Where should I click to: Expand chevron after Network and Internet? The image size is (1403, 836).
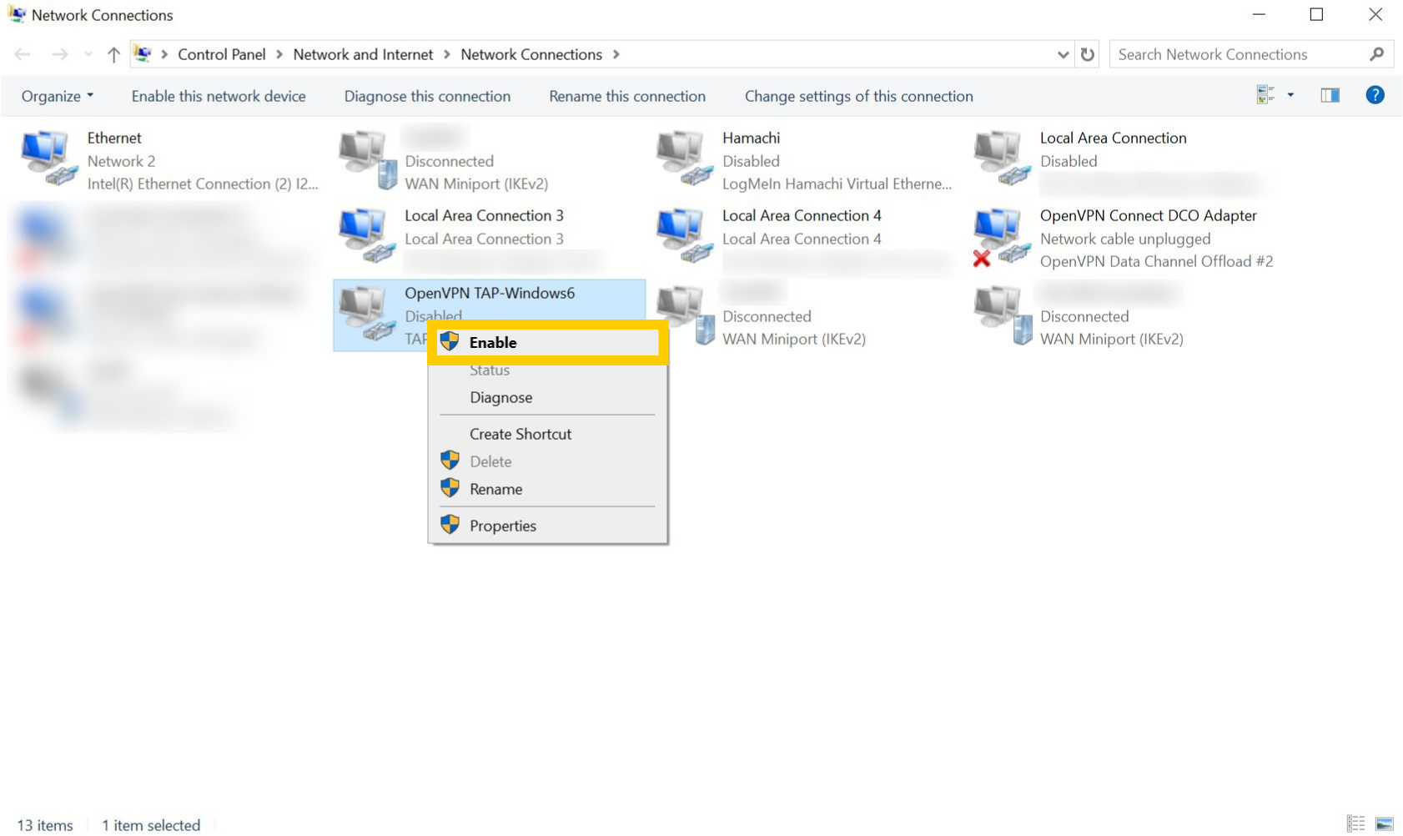click(x=447, y=55)
